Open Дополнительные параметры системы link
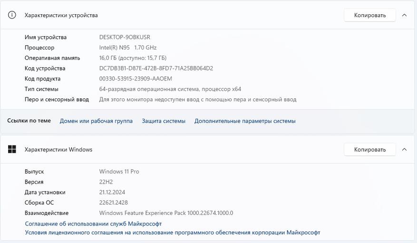Viewport: 417px width, 243px height. tap(245, 121)
